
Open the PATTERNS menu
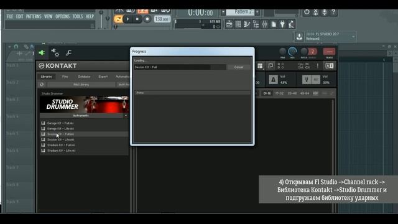coord(34,17)
